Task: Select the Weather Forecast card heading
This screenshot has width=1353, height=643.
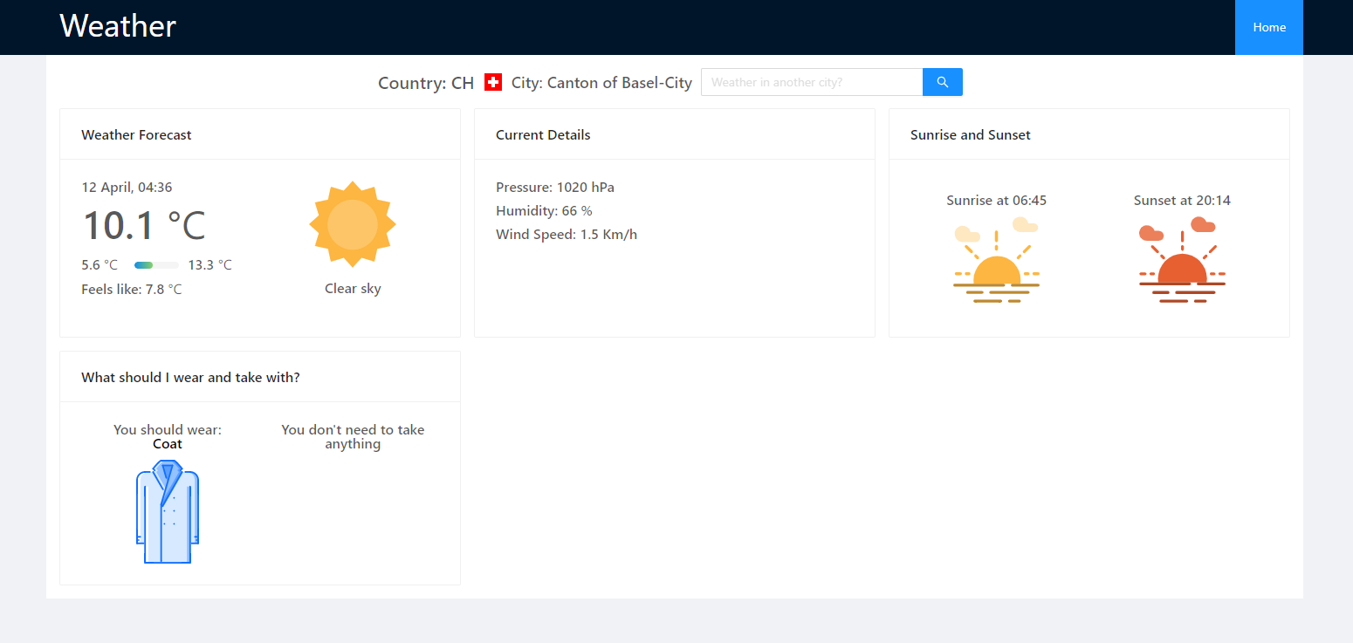Action: [136, 134]
